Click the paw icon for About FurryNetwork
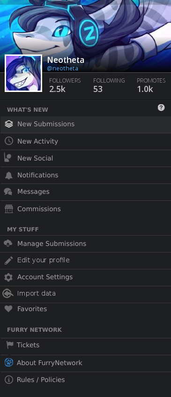171x397 pixels. (x=9, y=363)
